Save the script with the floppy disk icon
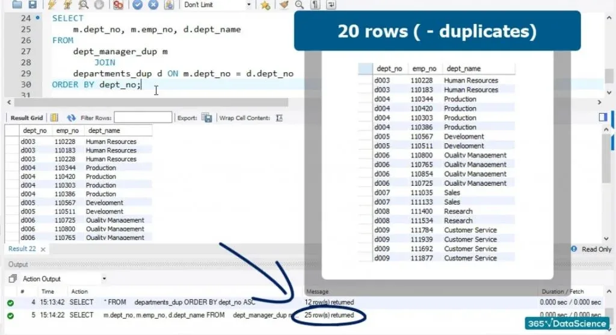Viewport: 616px width, 335px height. click(34, 5)
